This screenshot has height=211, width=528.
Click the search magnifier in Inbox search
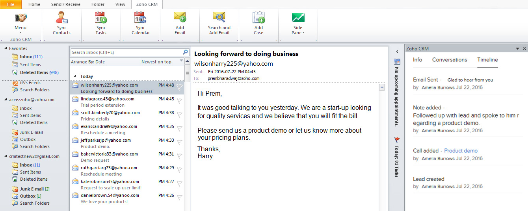[x=185, y=52]
